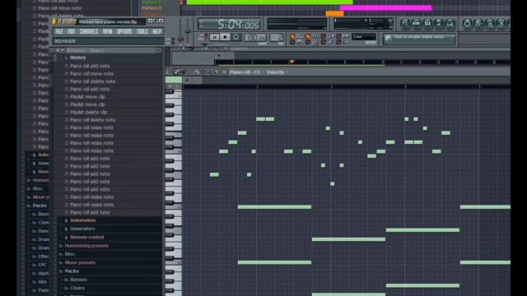The width and height of the screenshot is (527, 296).
Task: Open the FILE menu
Action: point(59,31)
